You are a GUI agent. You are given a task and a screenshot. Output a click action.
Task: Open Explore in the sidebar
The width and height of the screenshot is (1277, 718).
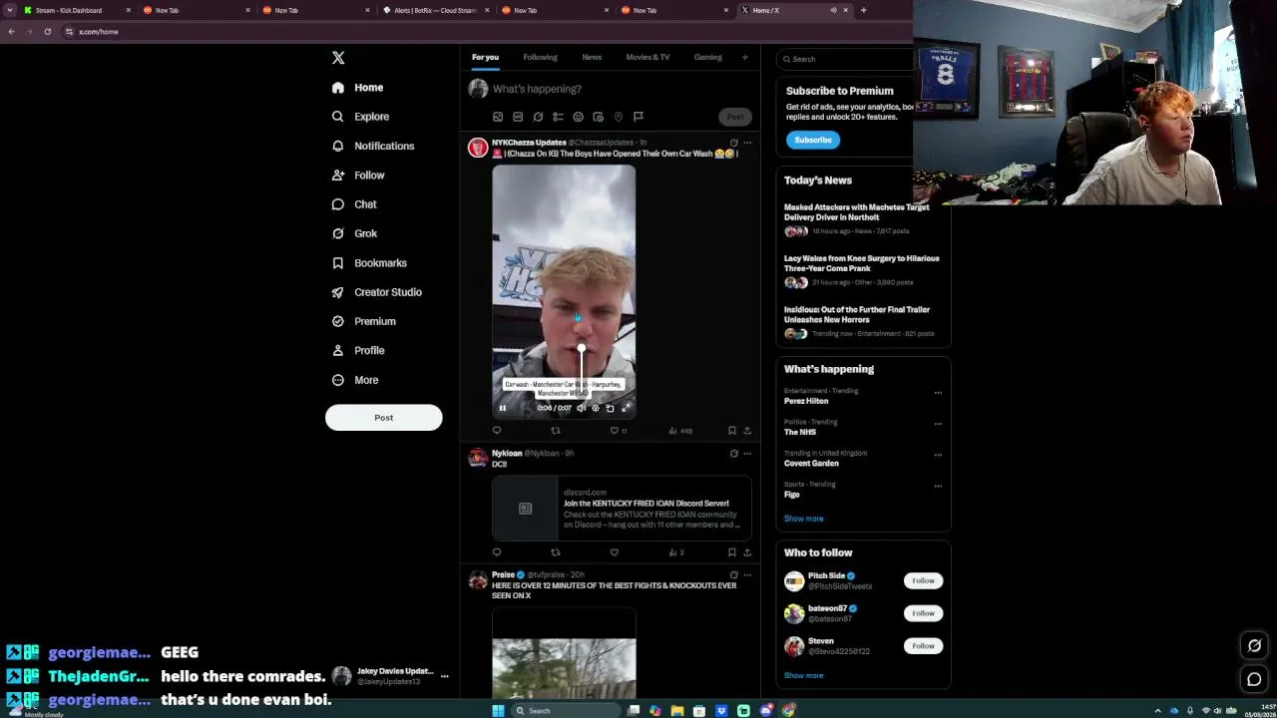tap(360, 117)
